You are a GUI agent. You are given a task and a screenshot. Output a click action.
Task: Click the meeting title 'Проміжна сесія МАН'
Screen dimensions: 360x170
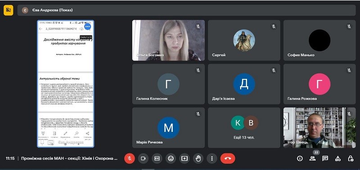[x=69, y=158]
